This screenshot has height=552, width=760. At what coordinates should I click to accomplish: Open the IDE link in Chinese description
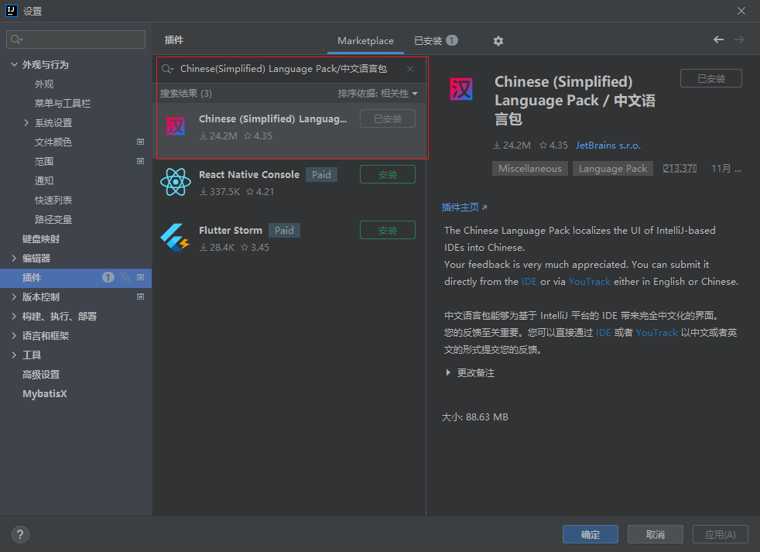pos(603,333)
